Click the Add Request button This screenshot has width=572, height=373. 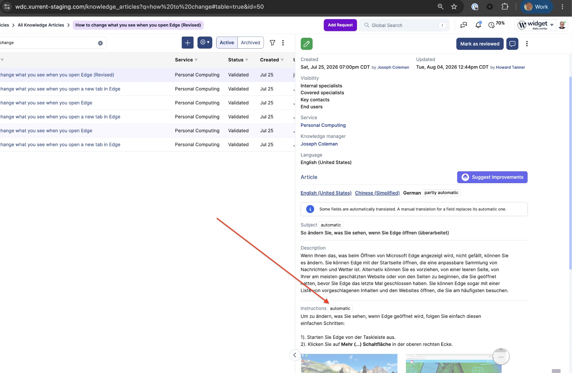click(340, 25)
